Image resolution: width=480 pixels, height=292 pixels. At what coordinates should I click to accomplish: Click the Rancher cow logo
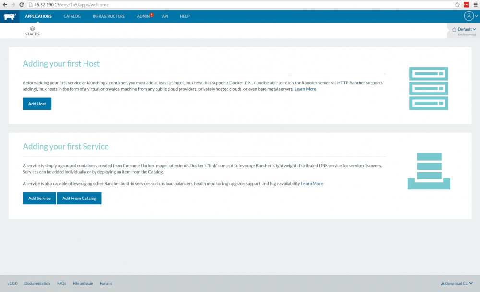coord(10,16)
